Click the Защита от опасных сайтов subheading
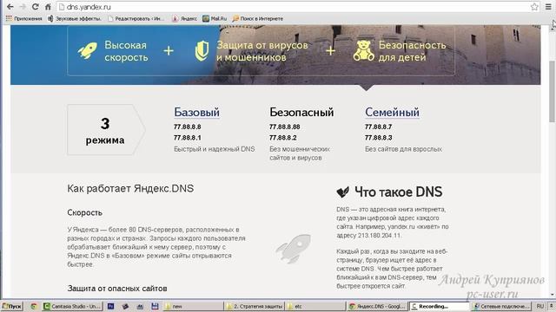Viewport: 556px width, 312px height. 117,289
